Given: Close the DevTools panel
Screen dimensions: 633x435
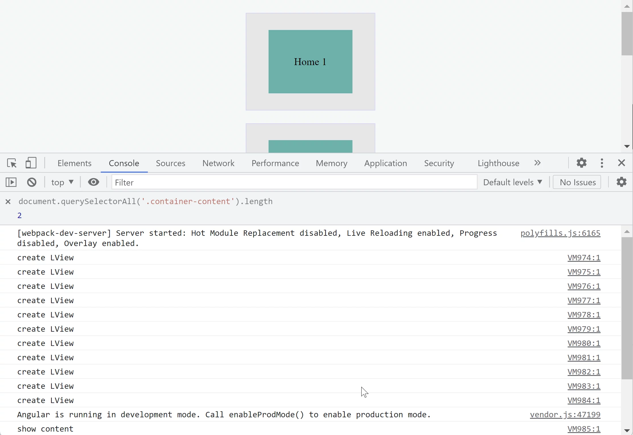Looking at the screenshot, I should pyautogui.click(x=621, y=163).
